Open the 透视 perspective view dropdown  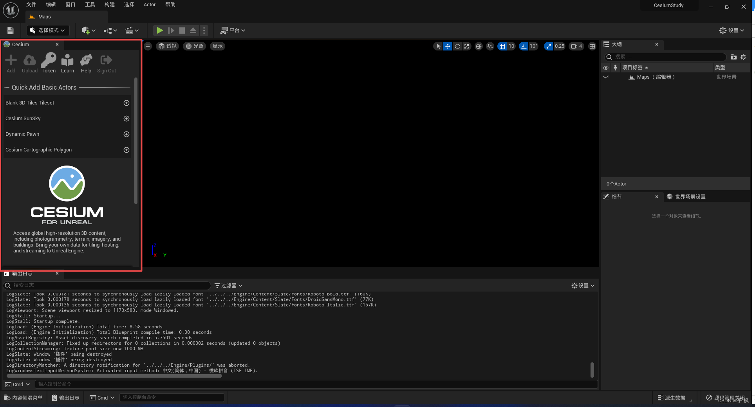pyautogui.click(x=168, y=46)
